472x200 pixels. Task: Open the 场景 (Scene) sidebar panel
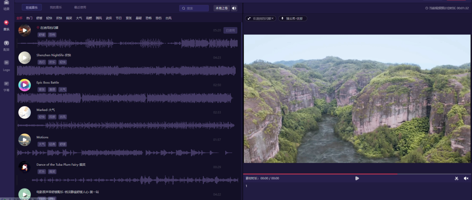click(6, 5)
